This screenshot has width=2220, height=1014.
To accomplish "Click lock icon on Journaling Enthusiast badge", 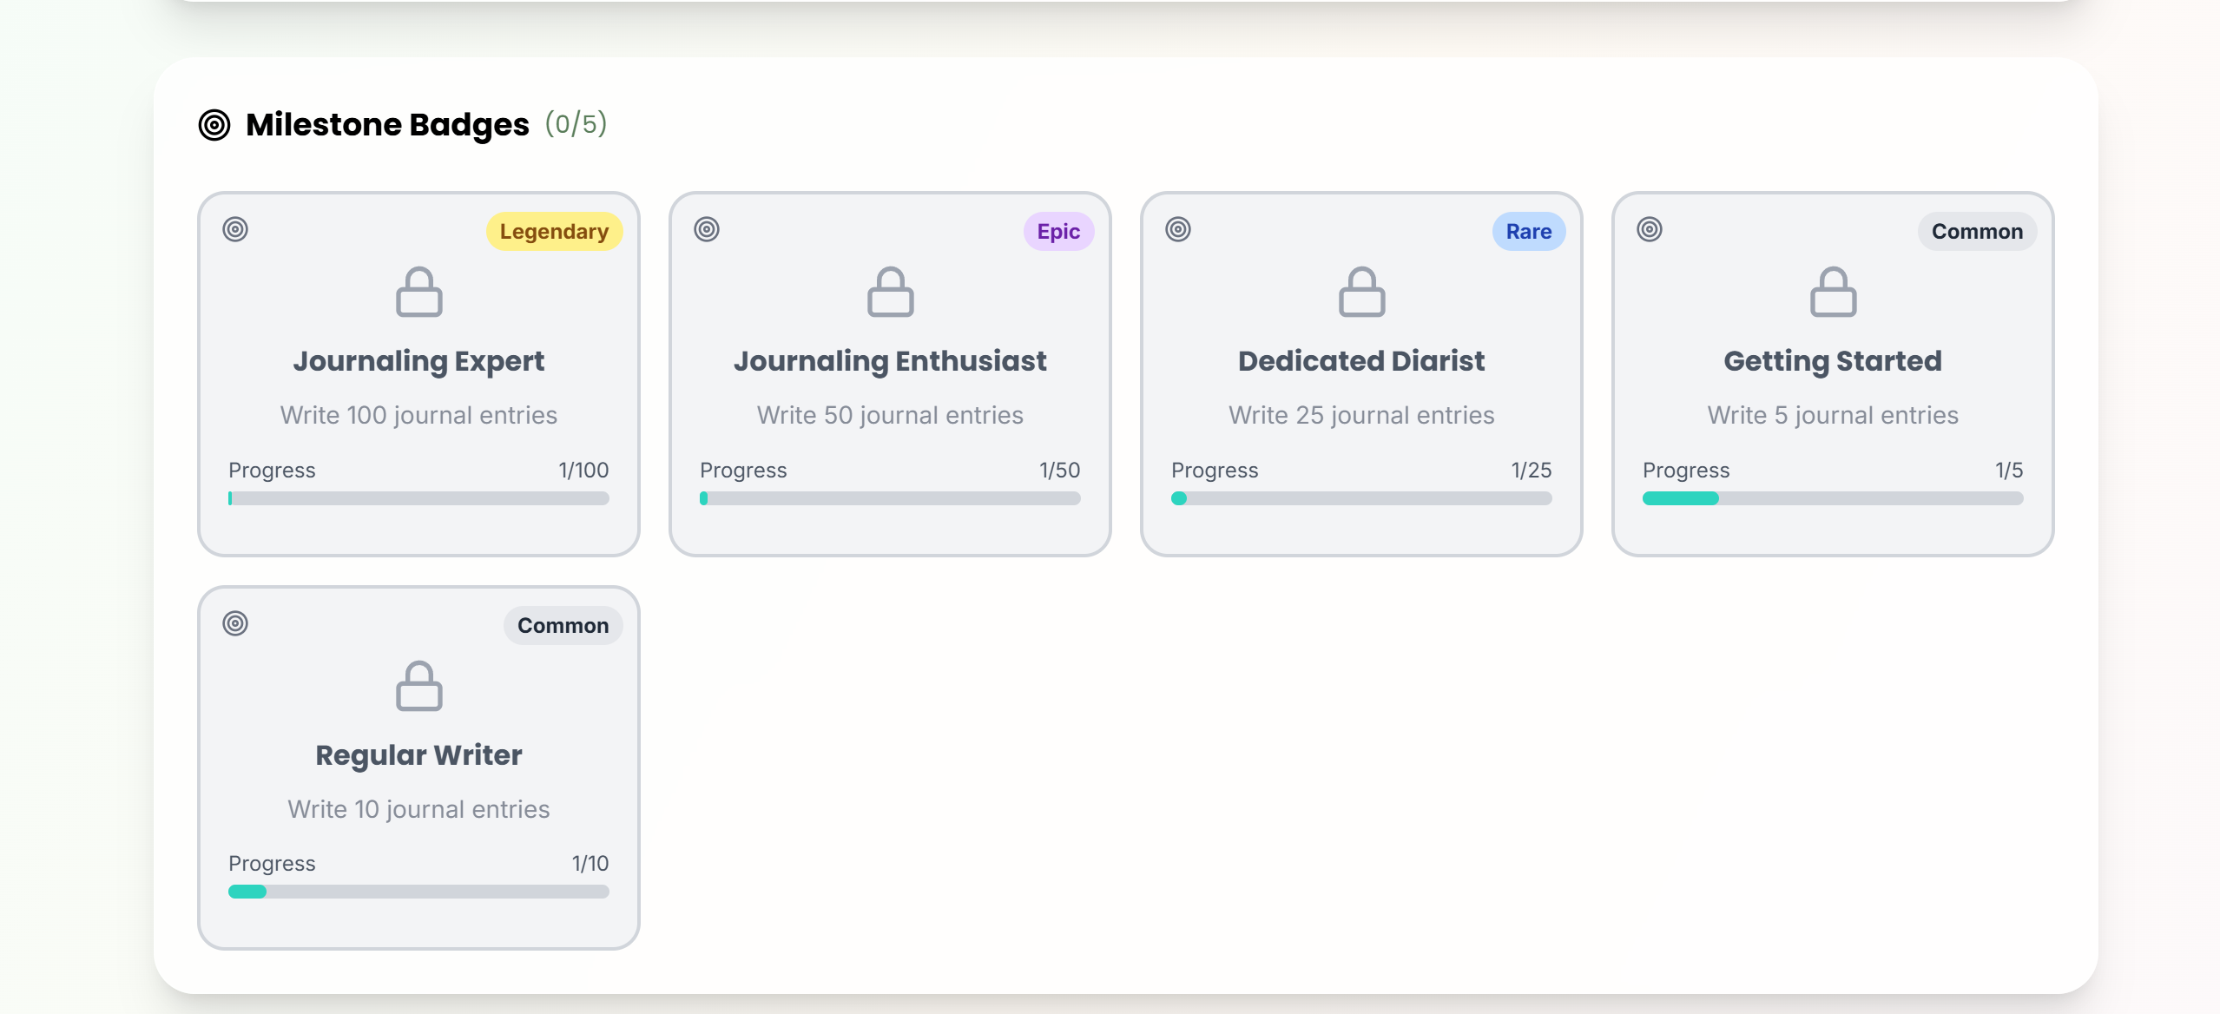I will [890, 292].
